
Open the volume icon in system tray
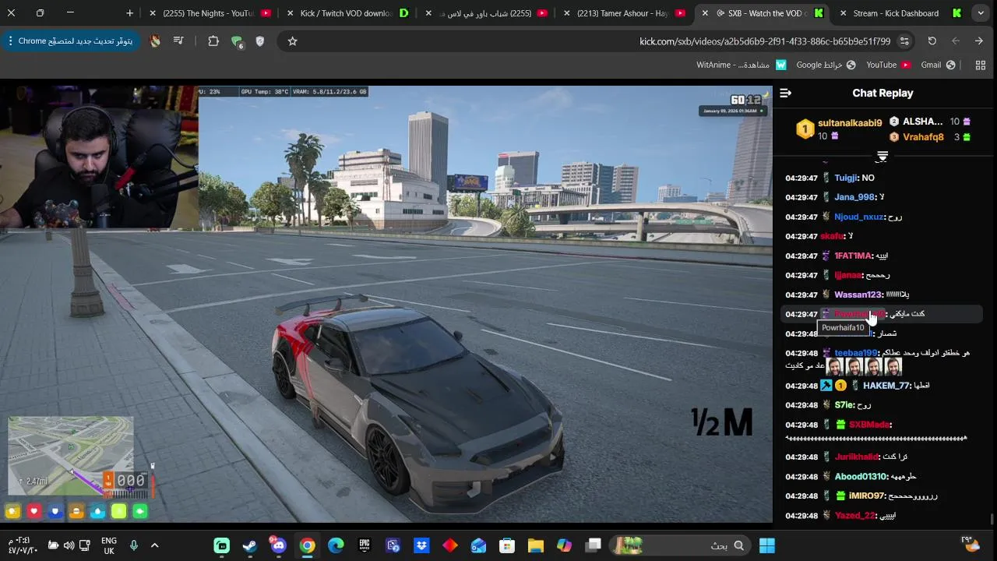pos(69,545)
